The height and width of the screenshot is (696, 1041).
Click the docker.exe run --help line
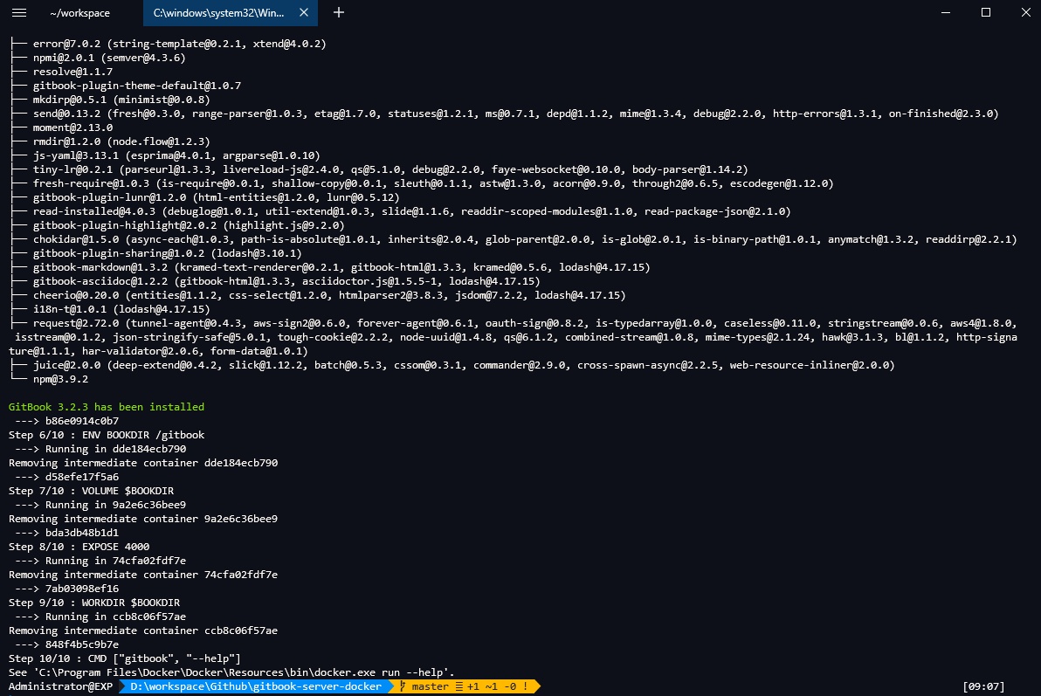[231, 672]
